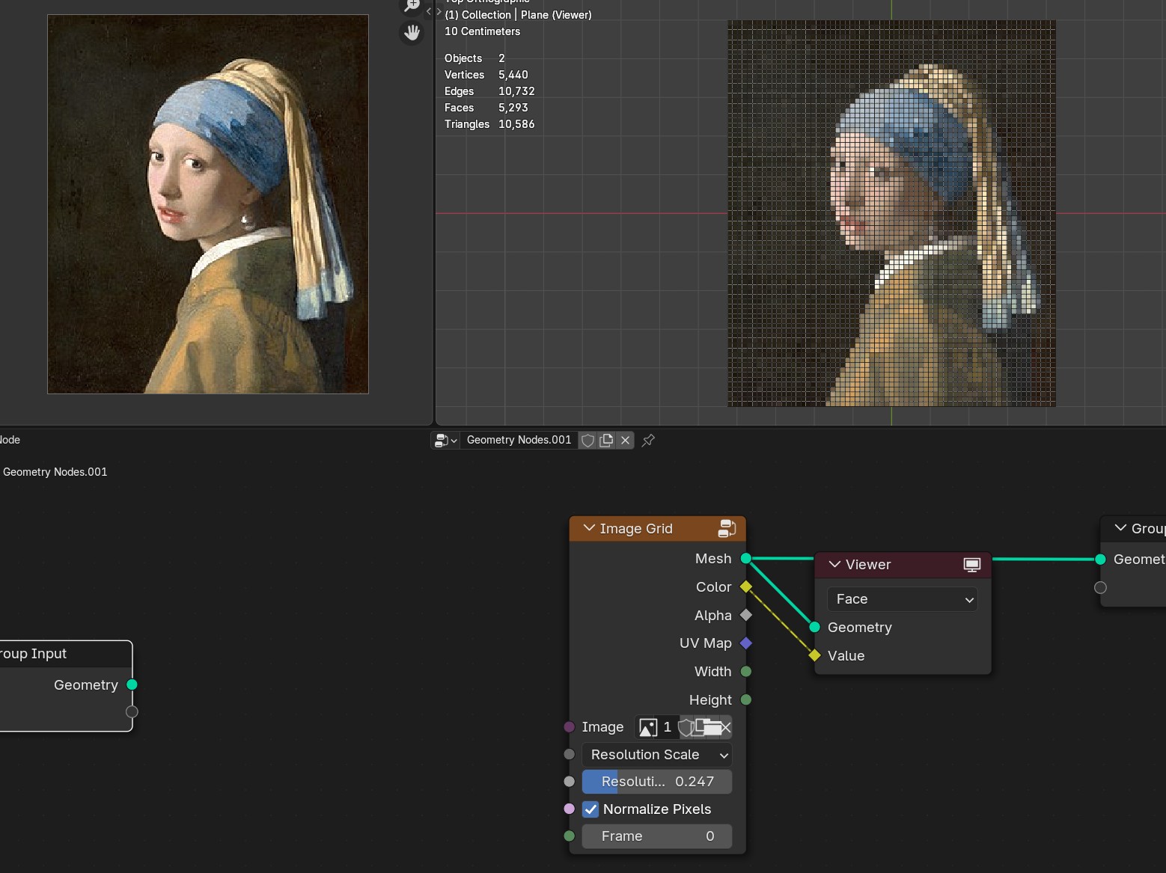
Task: Open the Face domain dropdown in Viewer
Action: tap(903, 599)
